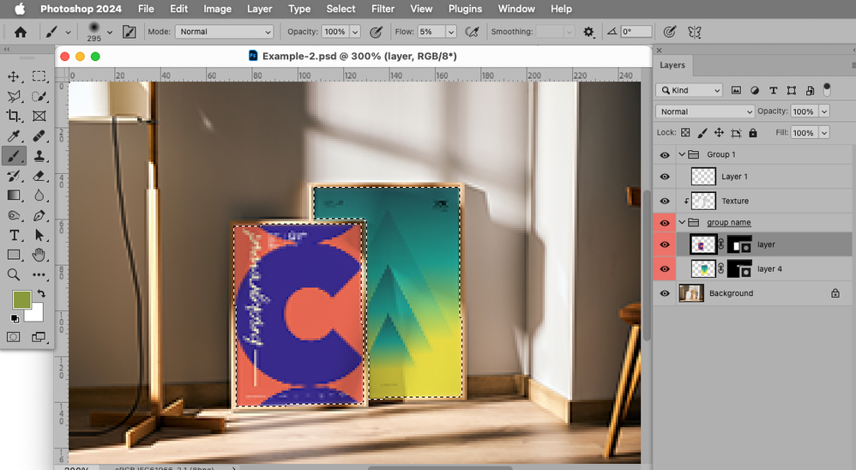The height and width of the screenshot is (470, 856).
Task: Select the Frame tool
Action: click(39, 117)
